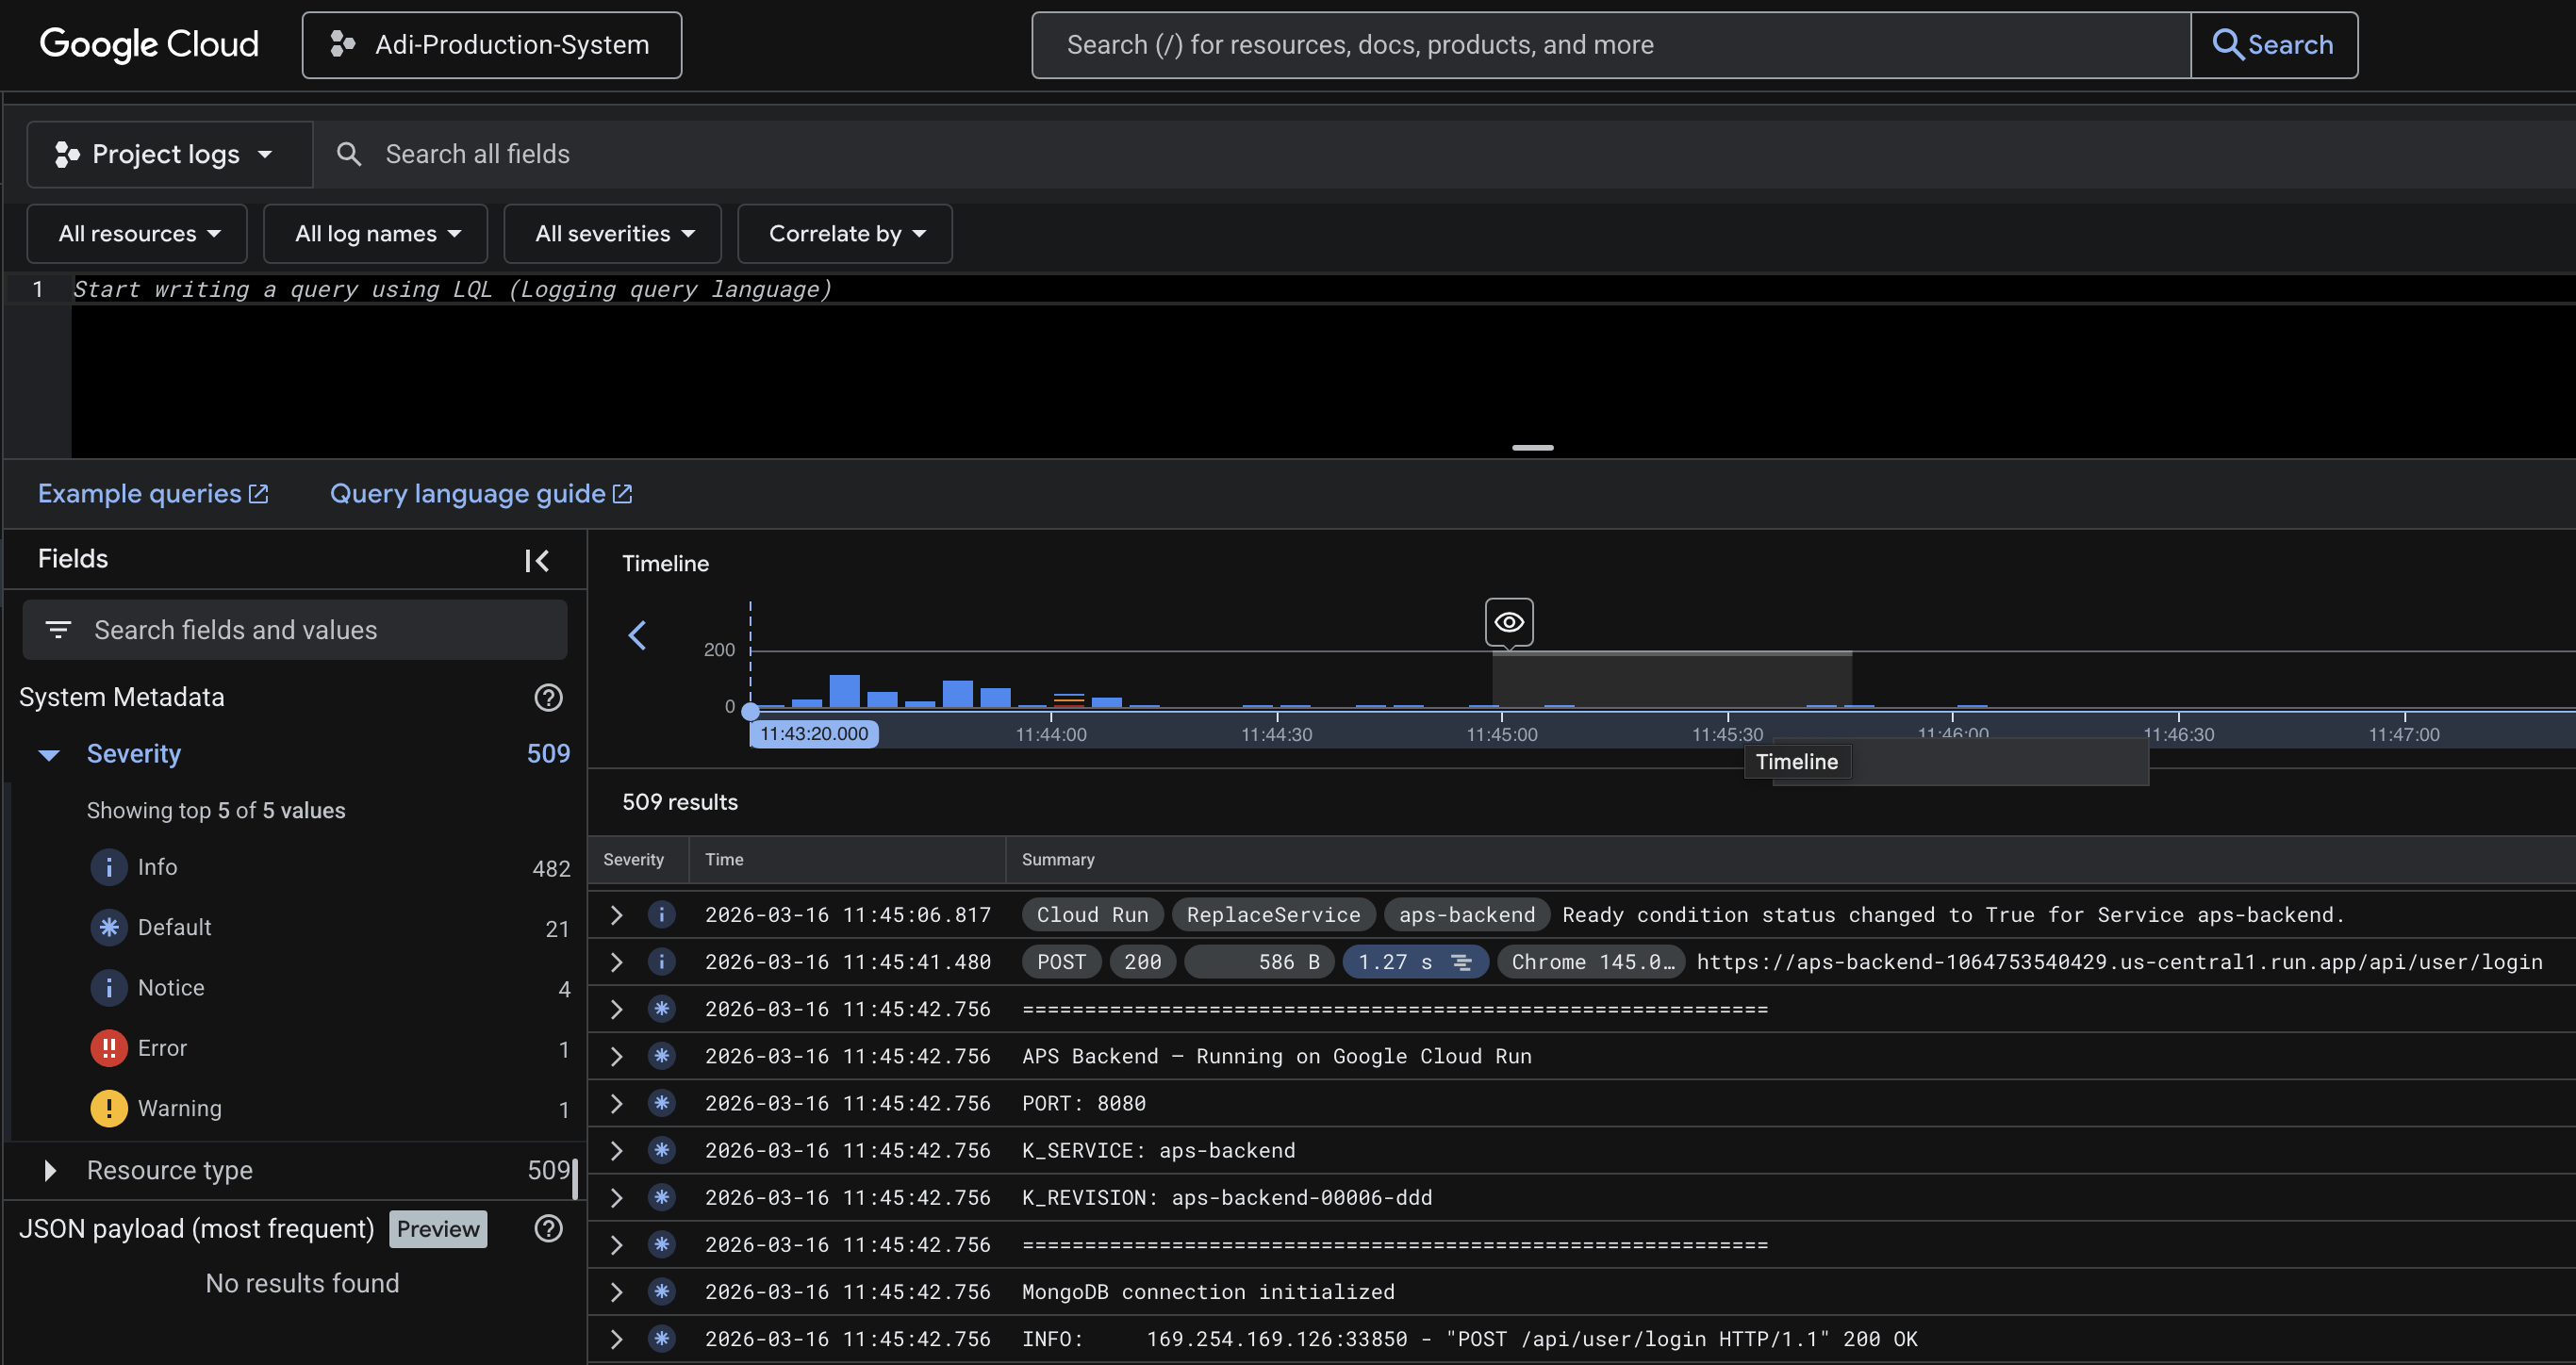2576x1365 pixels.
Task: Click the timeline back arrow
Action: click(x=638, y=635)
